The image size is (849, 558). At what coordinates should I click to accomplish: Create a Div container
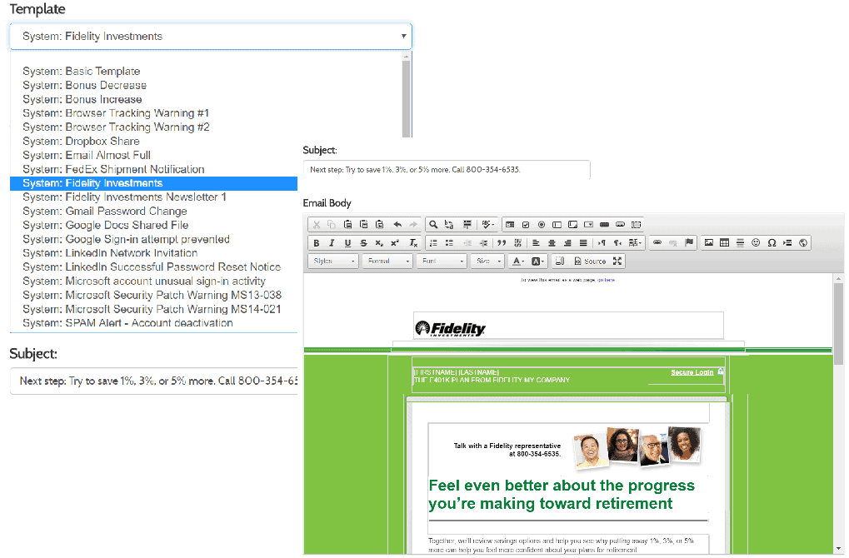(517, 243)
